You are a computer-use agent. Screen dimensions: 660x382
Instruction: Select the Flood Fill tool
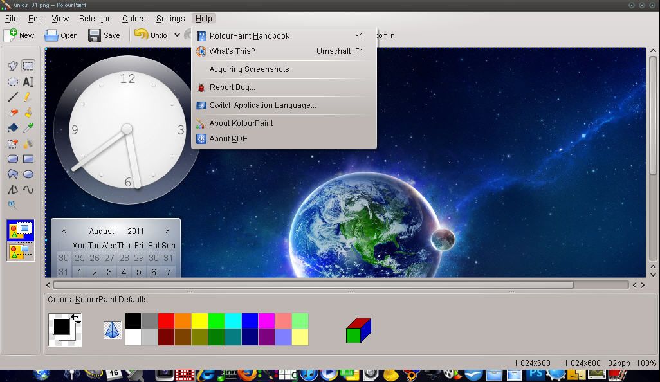tap(12, 128)
